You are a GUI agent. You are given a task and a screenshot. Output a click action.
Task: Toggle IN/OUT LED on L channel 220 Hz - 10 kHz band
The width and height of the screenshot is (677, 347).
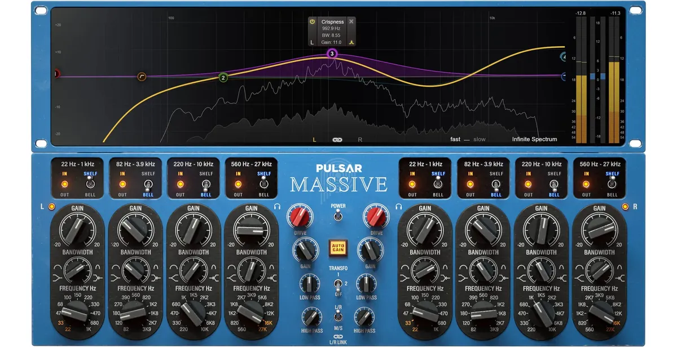tap(180, 184)
